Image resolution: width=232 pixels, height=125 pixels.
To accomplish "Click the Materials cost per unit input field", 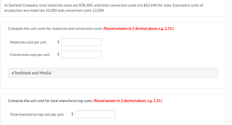I will click(x=81, y=42).
